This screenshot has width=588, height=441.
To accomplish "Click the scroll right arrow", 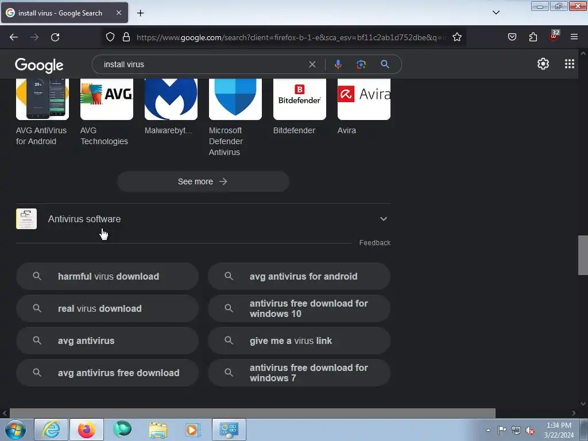I will coord(574,413).
